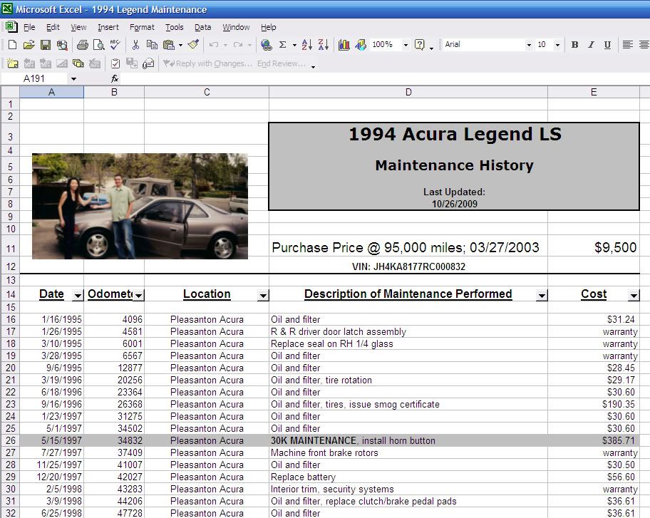Select row 26 header
The height and width of the screenshot is (518, 650).
point(11,440)
